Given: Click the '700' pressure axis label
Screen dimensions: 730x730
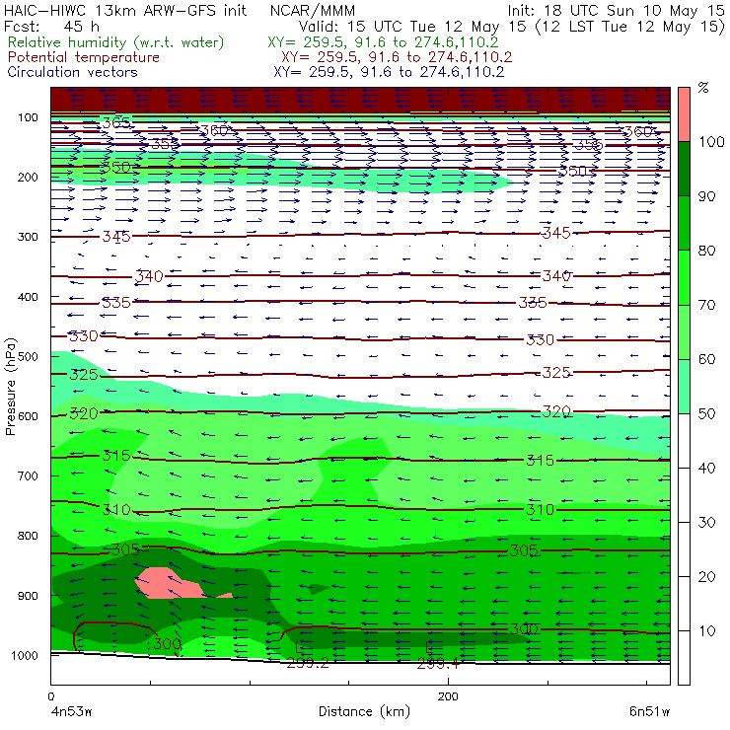Looking at the screenshot, I should tap(28, 475).
